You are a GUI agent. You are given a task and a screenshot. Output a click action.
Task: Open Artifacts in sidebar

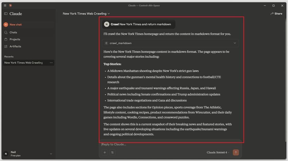point(15,46)
